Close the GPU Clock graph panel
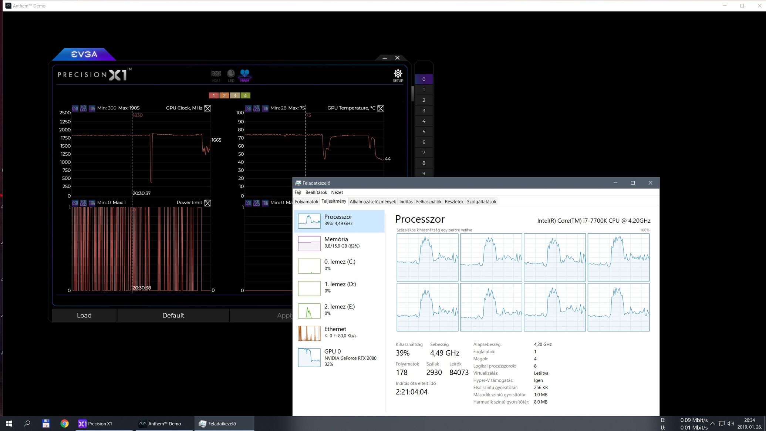 (207, 108)
